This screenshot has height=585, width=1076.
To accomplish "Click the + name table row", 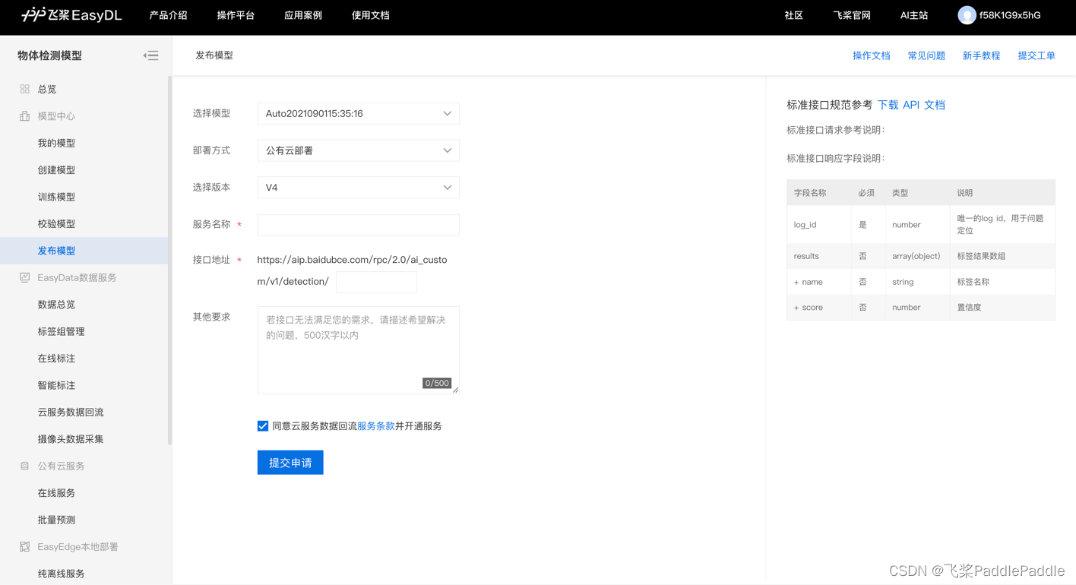I will point(921,282).
